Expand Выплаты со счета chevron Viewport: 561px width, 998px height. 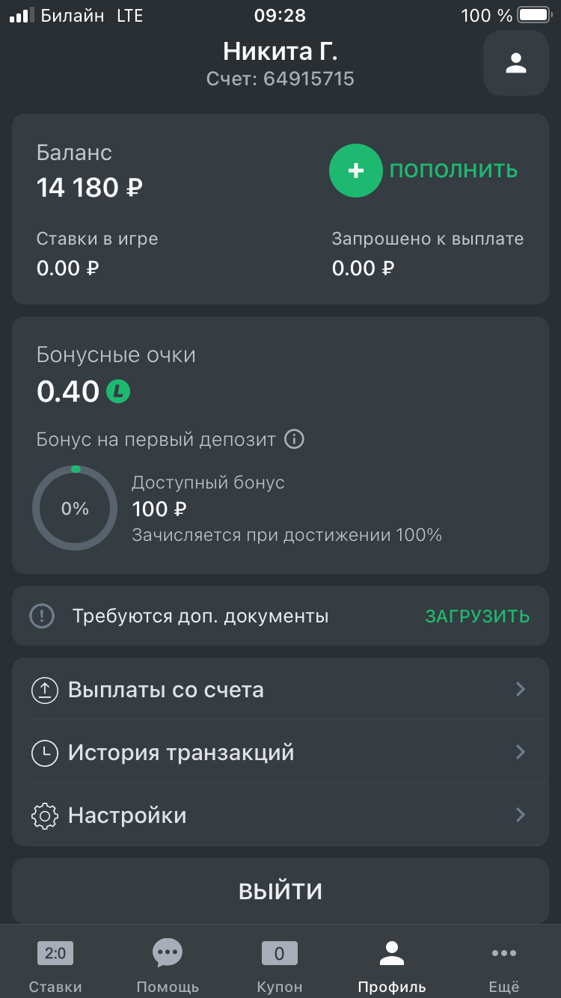click(x=521, y=690)
